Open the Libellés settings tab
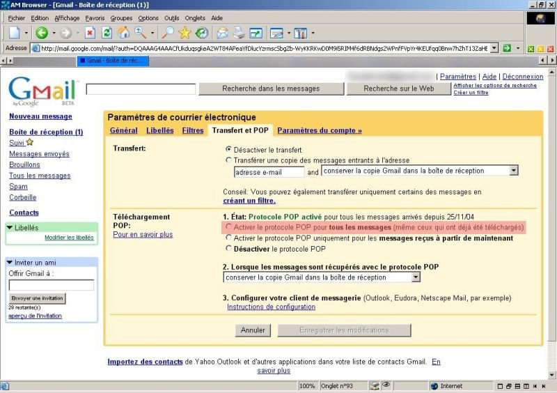This screenshot has height=393, width=557. tap(160, 130)
